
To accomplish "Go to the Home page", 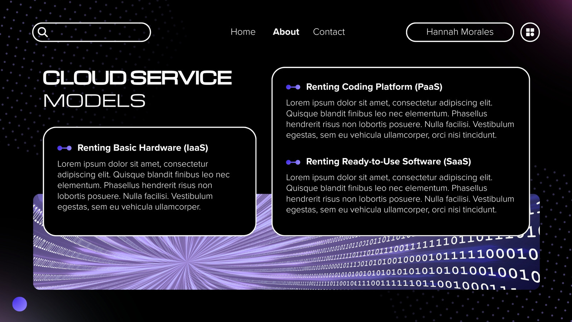I will 243,32.
